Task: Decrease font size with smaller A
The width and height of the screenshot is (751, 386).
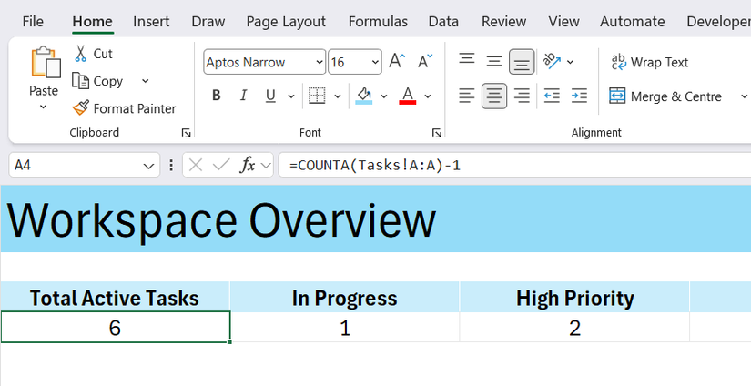Action: click(424, 61)
